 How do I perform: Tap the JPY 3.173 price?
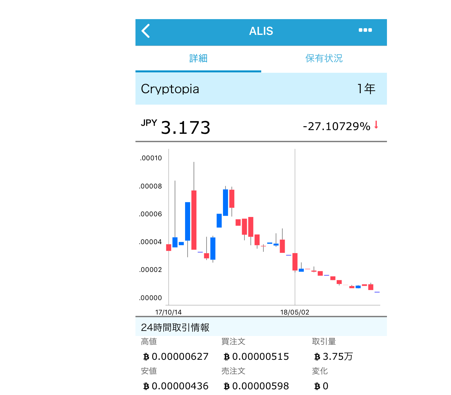(185, 127)
